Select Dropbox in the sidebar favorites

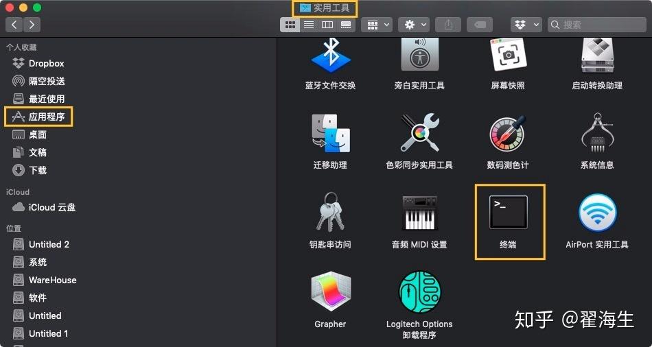(x=38, y=64)
